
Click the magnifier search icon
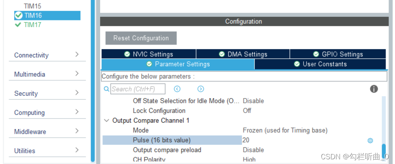point(106,89)
